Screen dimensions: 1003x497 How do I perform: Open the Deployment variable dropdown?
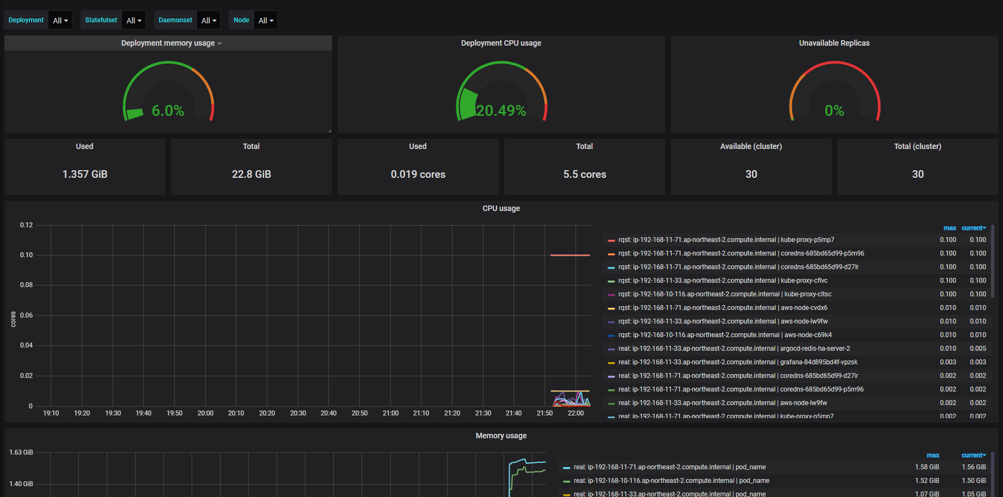(60, 20)
